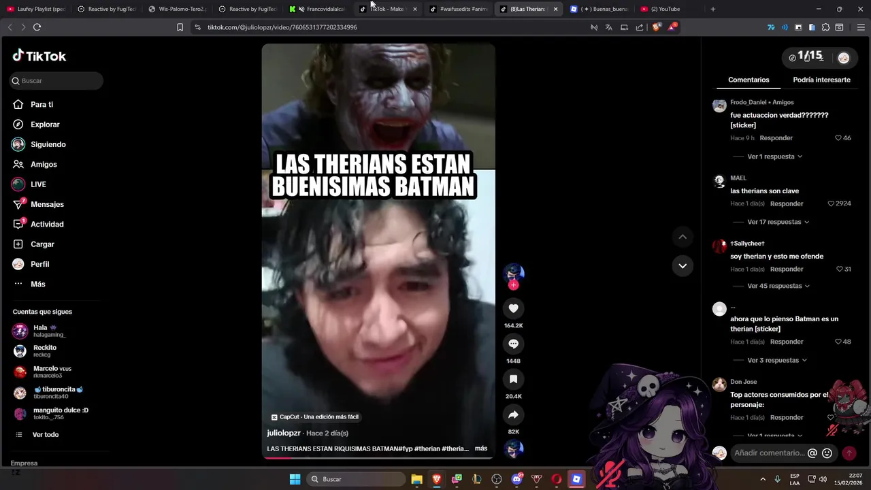871x490 pixels.
Task: Go to next video arrow
Action: click(683, 265)
